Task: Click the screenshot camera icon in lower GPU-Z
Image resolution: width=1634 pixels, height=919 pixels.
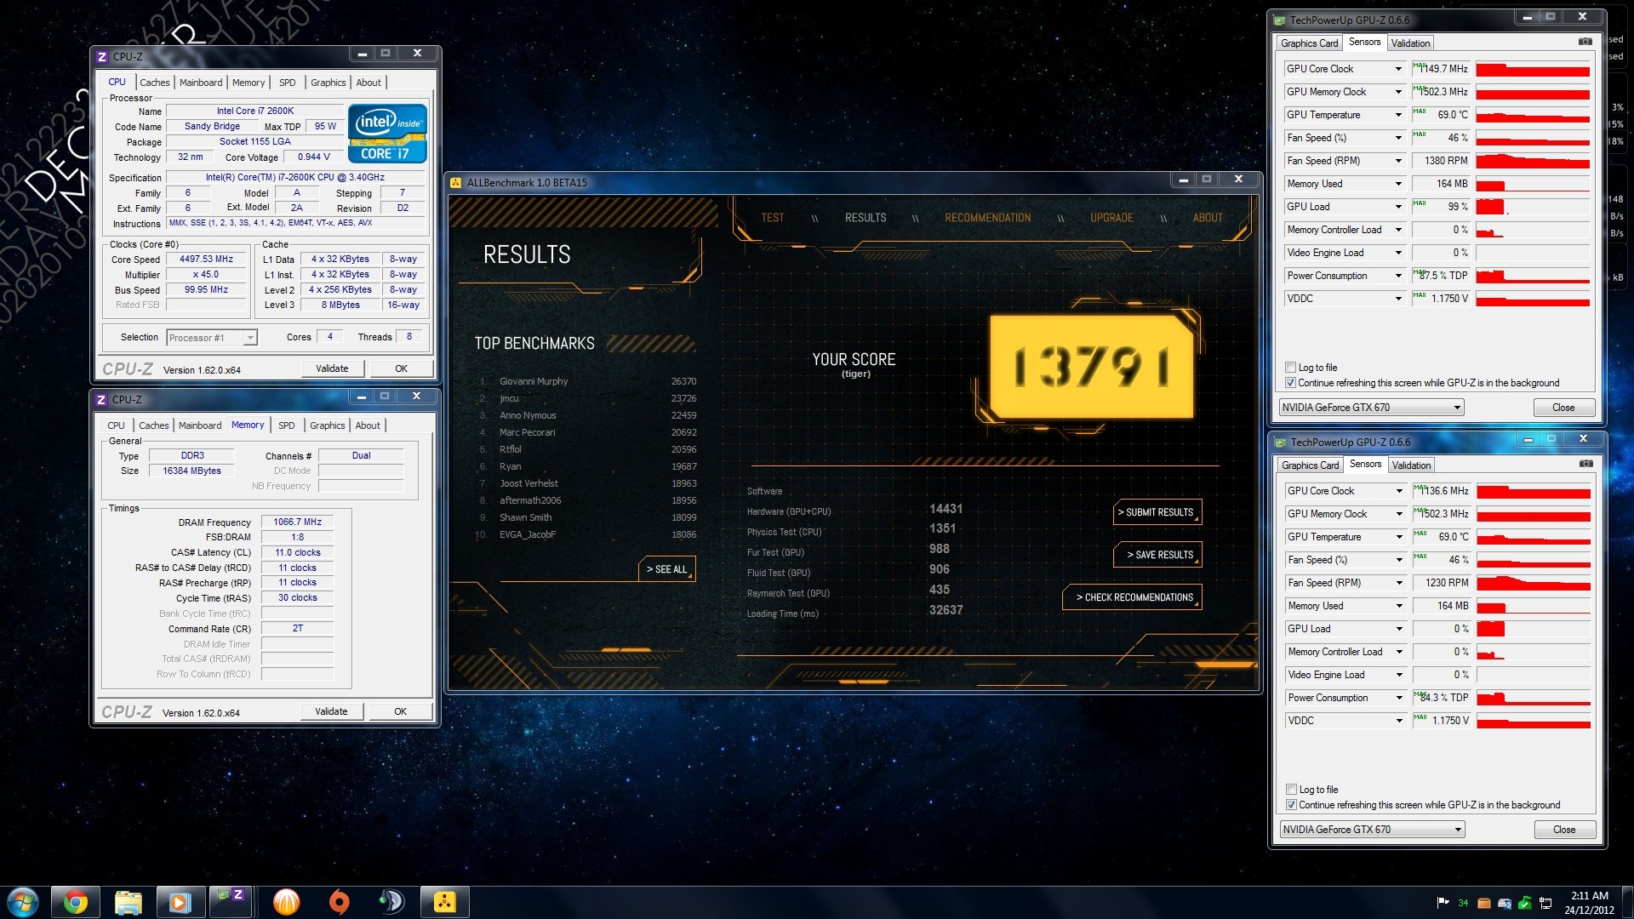Action: [x=1586, y=464]
